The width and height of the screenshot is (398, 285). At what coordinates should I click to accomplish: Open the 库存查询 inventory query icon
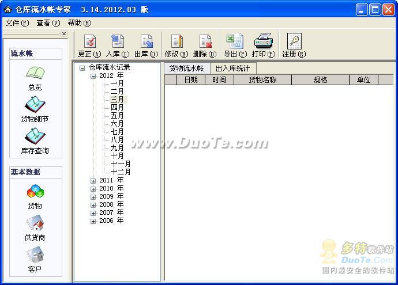(x=35, y=136)
